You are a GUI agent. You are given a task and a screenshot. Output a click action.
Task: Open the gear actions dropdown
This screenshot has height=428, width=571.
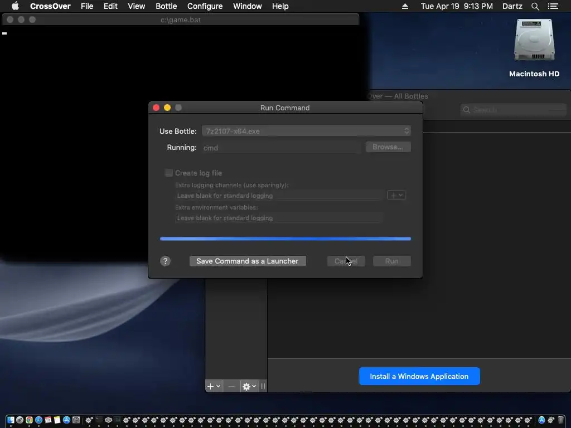point(249,386)
